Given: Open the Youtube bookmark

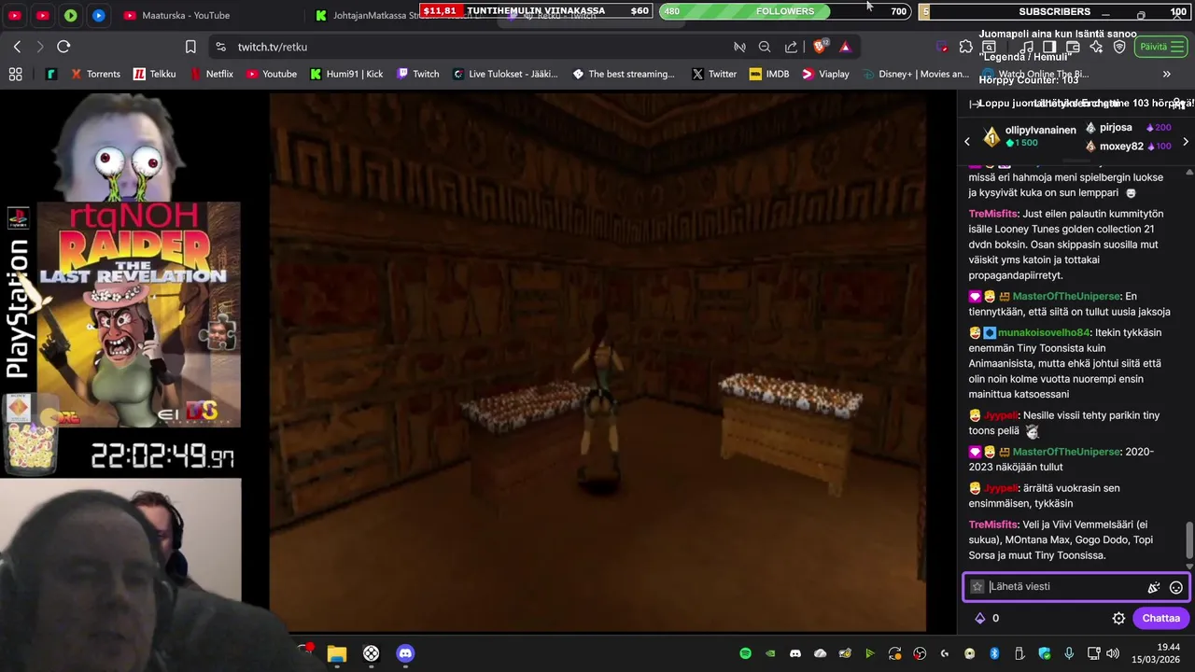Looking at the screenshot, I should (271, 74).
